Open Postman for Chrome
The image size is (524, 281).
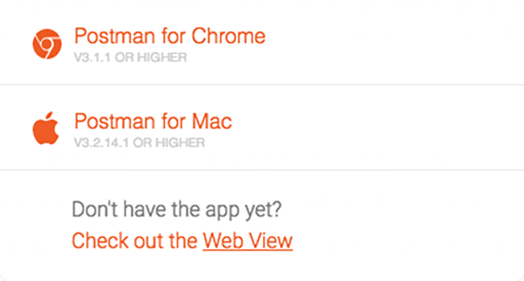pyautogui.click(x=170, y=36)
